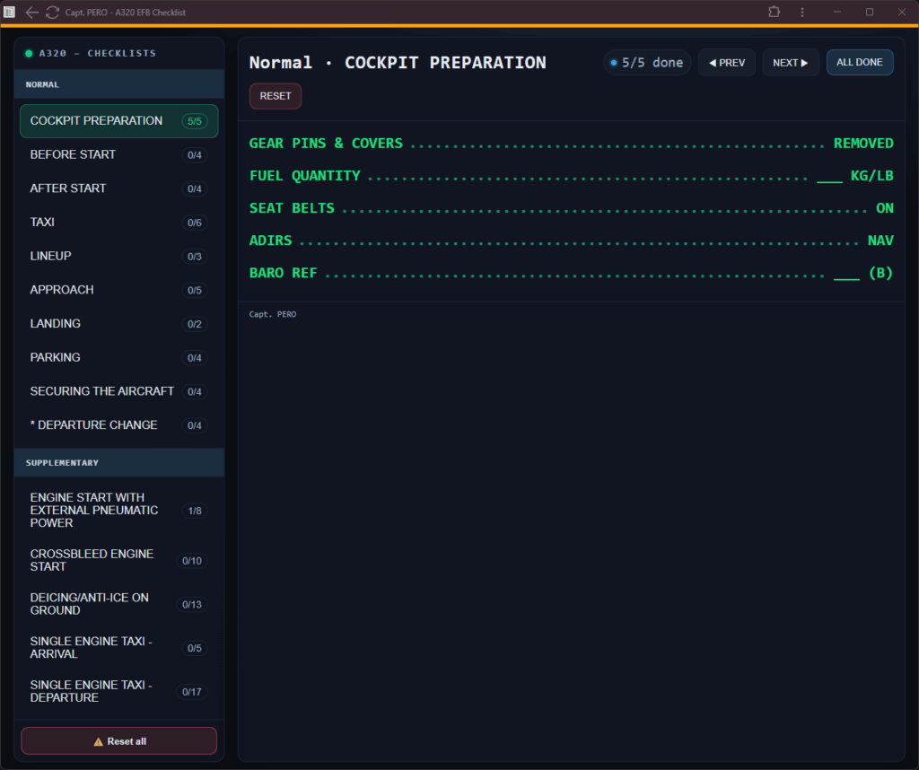Click the browser back arrow icon
The width and height of the screenshot is (919, 770).
(32, 13)
